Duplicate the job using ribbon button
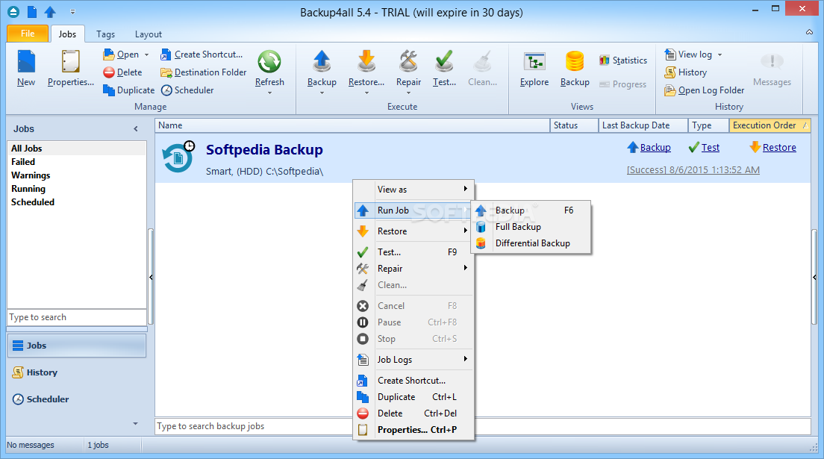Viewport: 824px width, 459px height. [129, 90]
